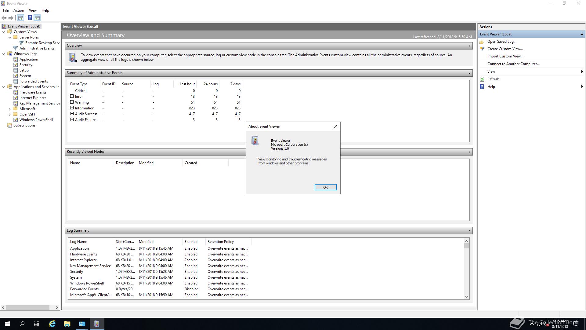Viewport: 586px width, 330px height.
Task: Click the Show/Hide Action Pane toolbar icon
Action: pyautogui.click(x=37, y=18)
